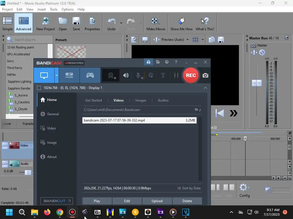Collapse the Bandicam recording area bar

(205, 88)
